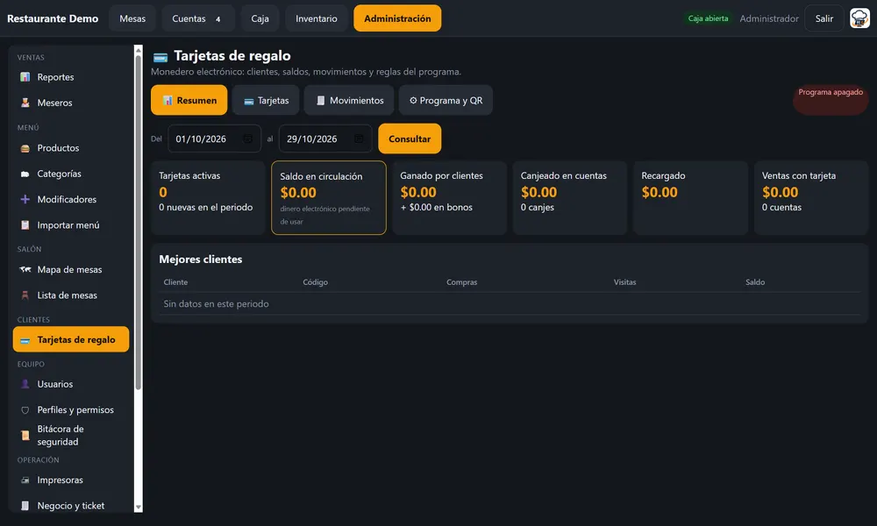Click the Modificadores plus icon

25,200
